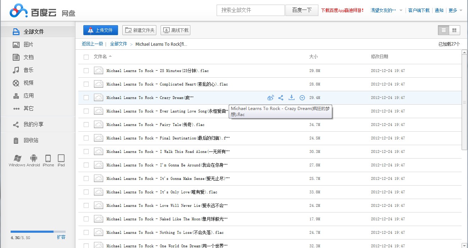Image resolution: width=468 pixels, height=248 pixels.
Task: Click the scrollbar up arrow
Action: tap(464, 53)
